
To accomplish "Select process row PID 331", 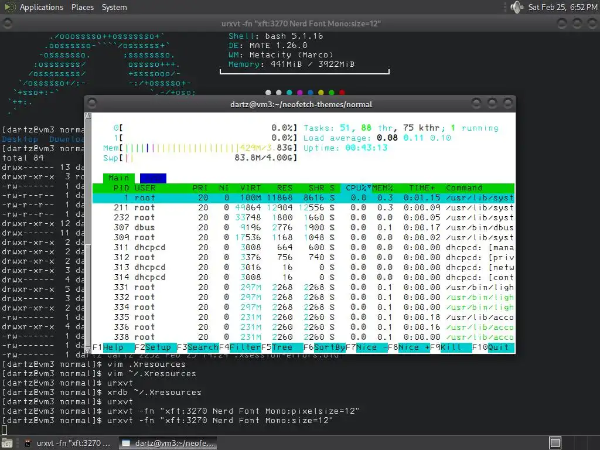I will pos(303,287).
